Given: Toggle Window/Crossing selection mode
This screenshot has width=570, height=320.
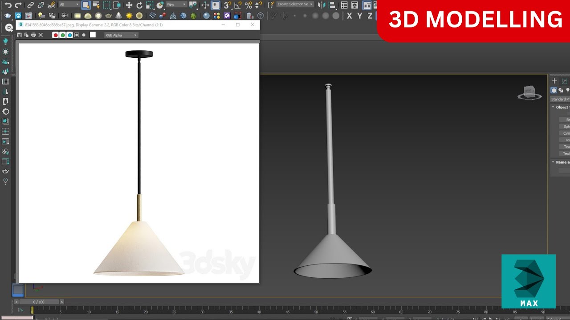Looking at the screenshot, I should point(117,5).
